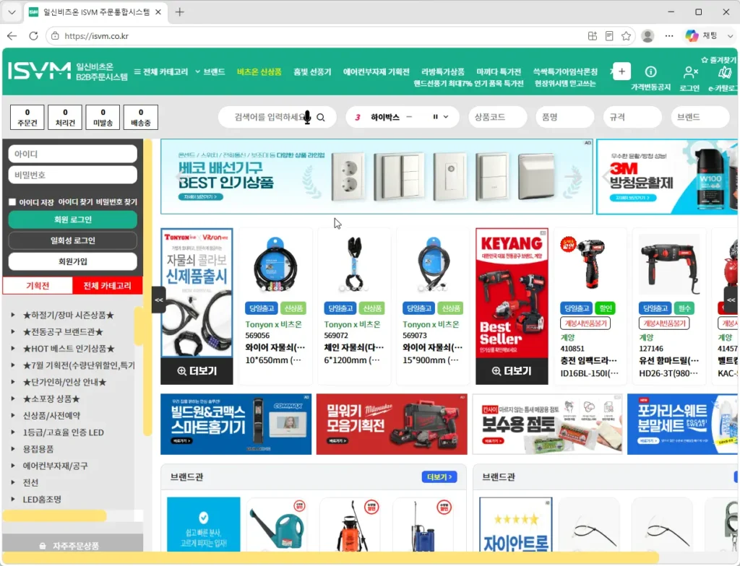Click 일회성 로그인 button
740x566 pixels.
(x=73, y=240)
